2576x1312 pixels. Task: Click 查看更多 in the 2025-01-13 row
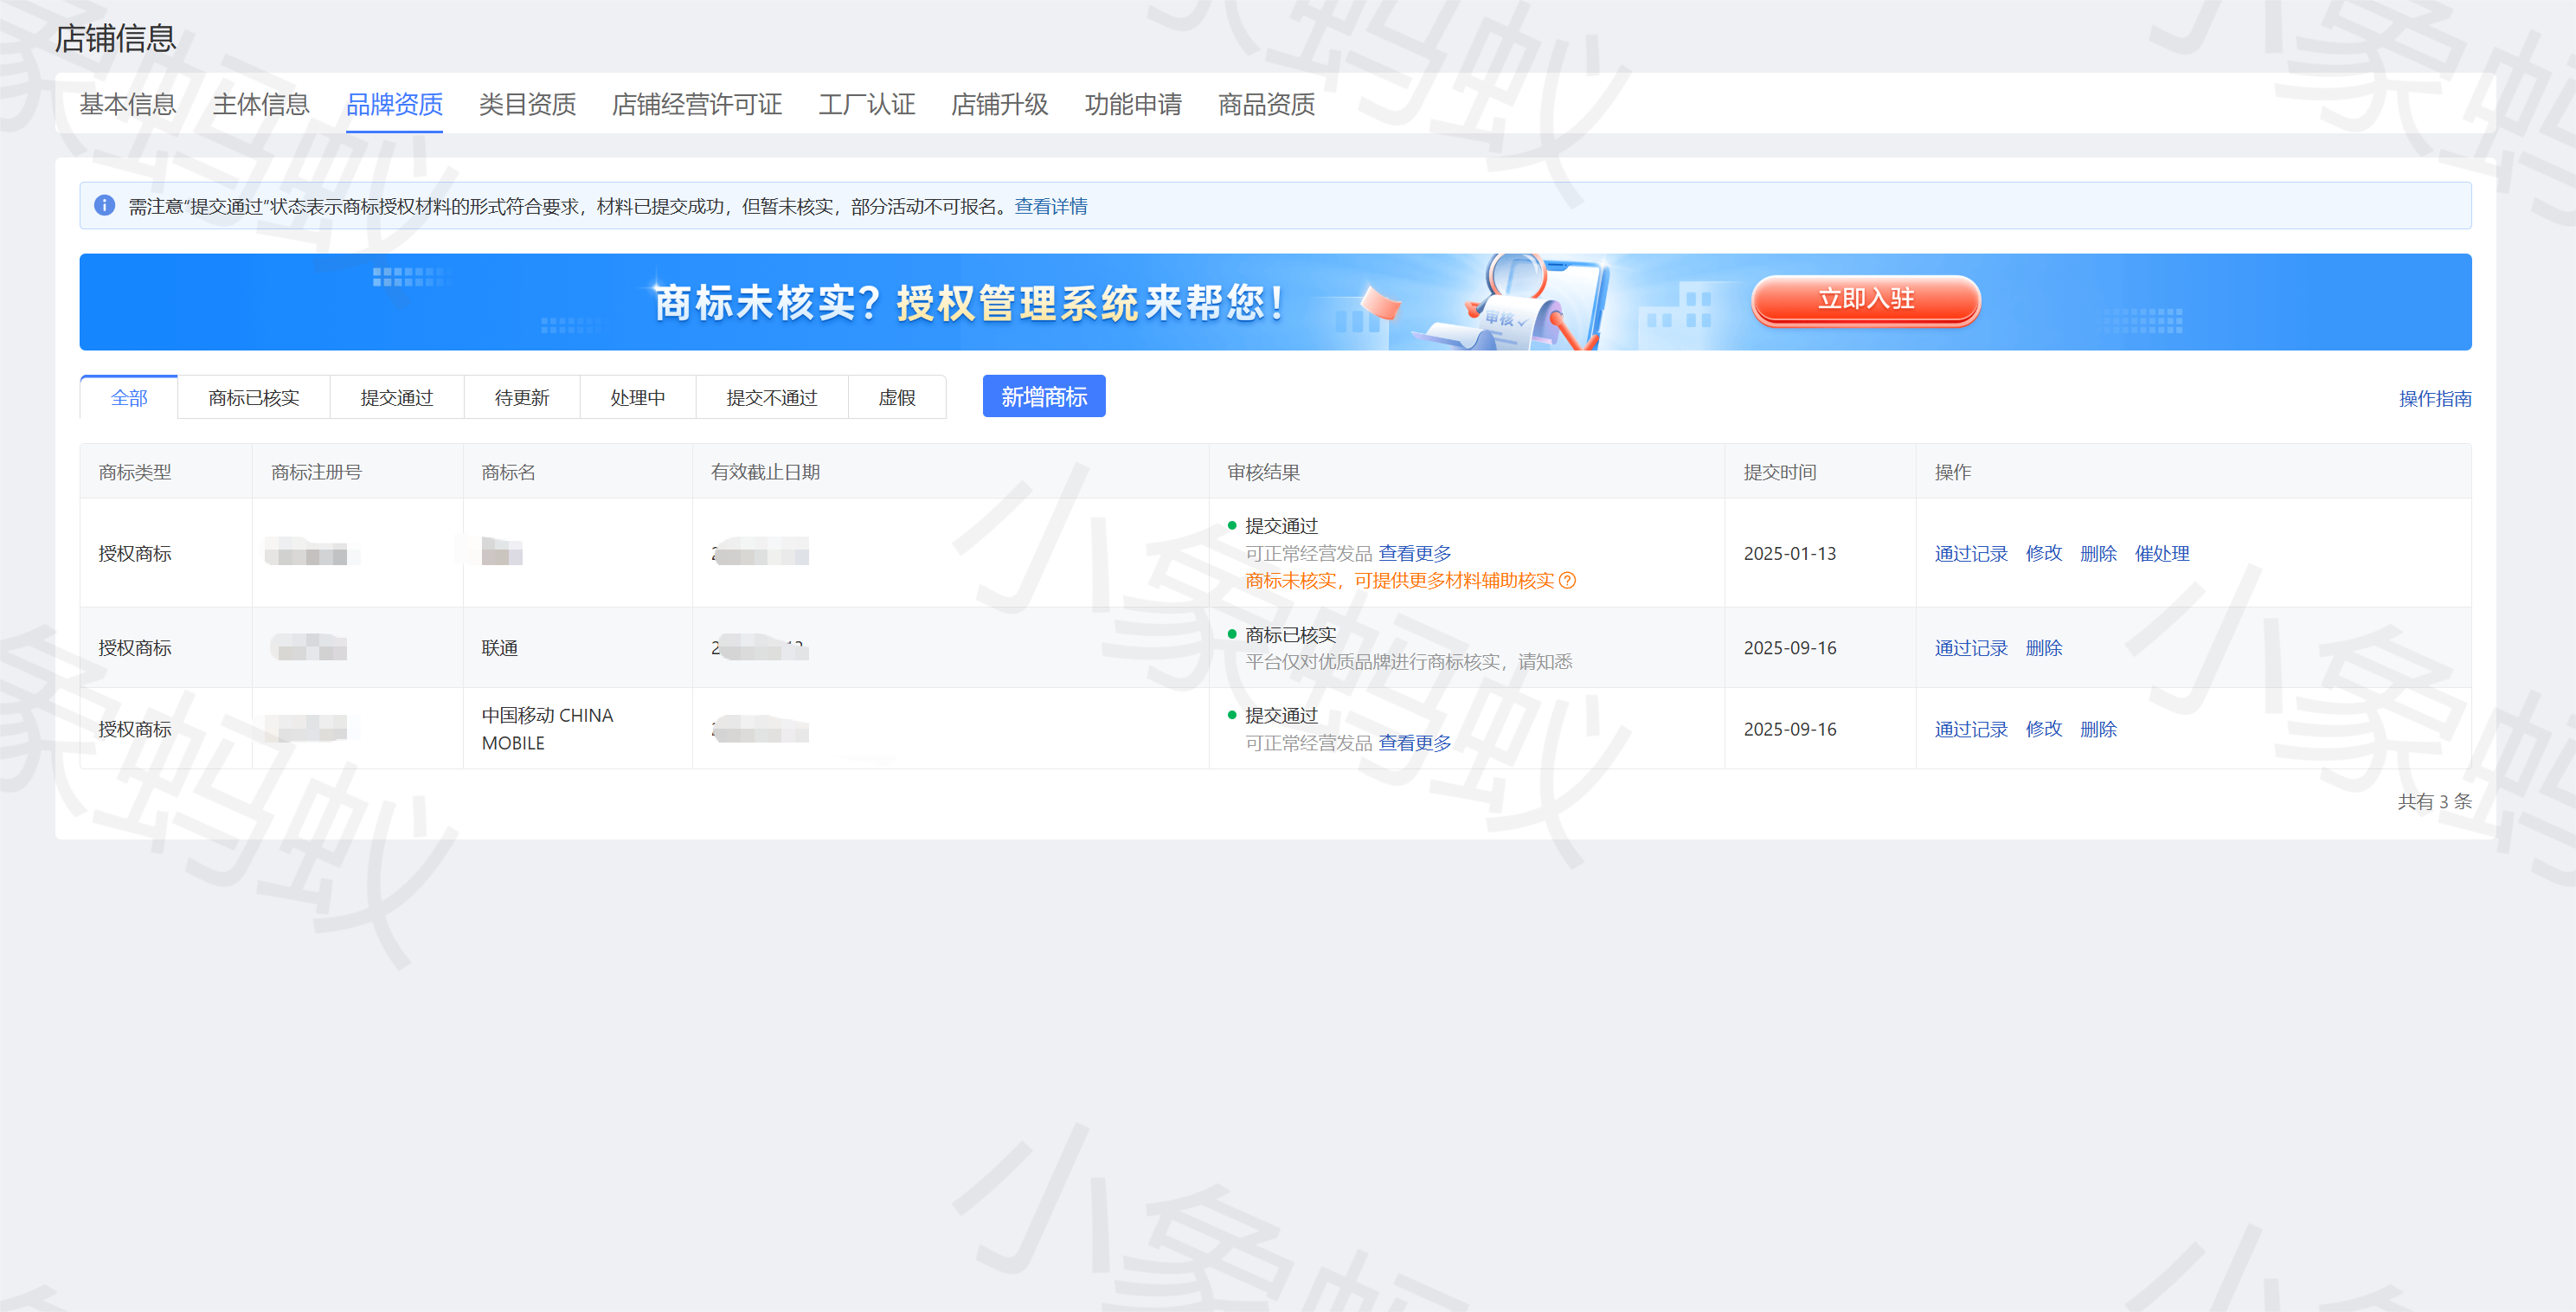click(x=1415, y=553)
